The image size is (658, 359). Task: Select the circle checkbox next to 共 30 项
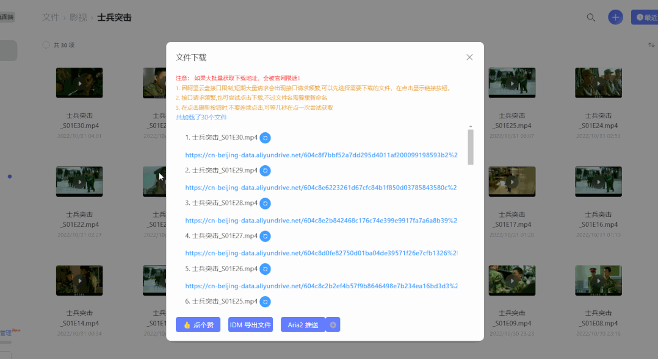[x=46, y=44]
